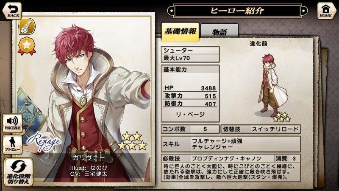Open the character プレビュー preview icon
This screenshot has height=191, width=339.
coord(13,145)
